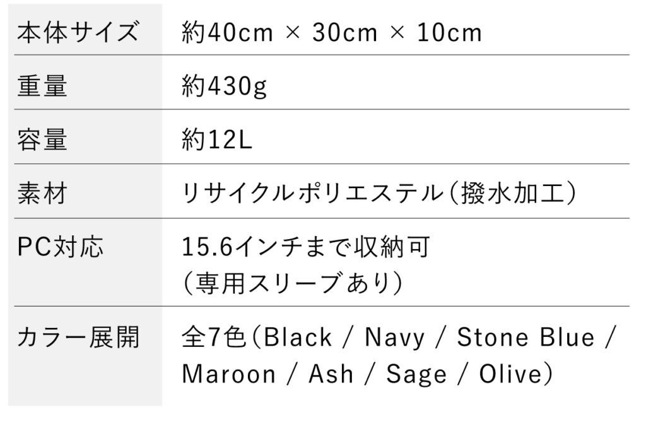Click the Olive color name

pyautogui.click(x=510, y=375)
